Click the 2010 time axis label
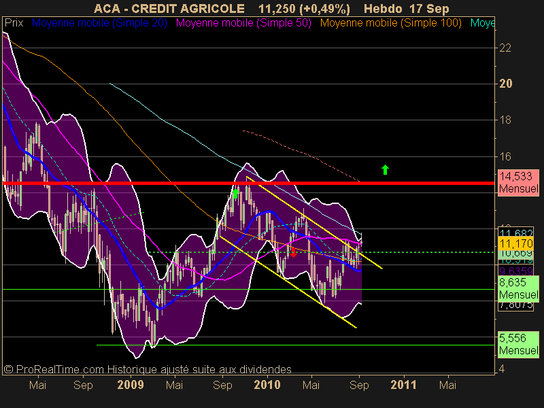The height and width of the screenshot is (408, 544). pos(267,385)
